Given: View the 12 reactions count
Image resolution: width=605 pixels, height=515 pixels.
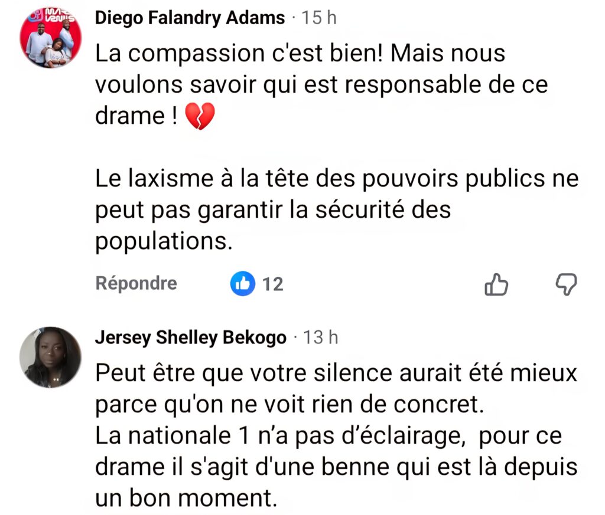Looking at the screenshot, I should pos(272,284).
